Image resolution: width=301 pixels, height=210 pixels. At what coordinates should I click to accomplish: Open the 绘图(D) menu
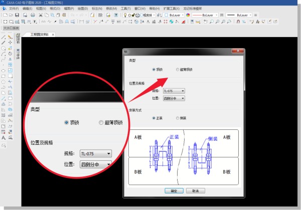click(83, 9)
